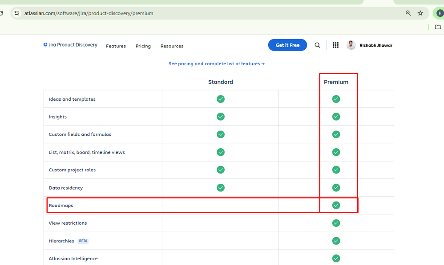
Task: Open site information icon in address bar
Action: (x=17, y=13)
